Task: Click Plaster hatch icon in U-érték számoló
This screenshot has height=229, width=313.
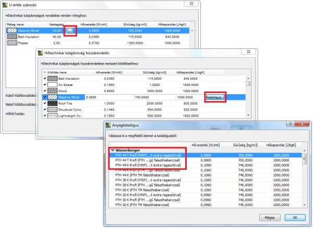Action: pos(12,43)
